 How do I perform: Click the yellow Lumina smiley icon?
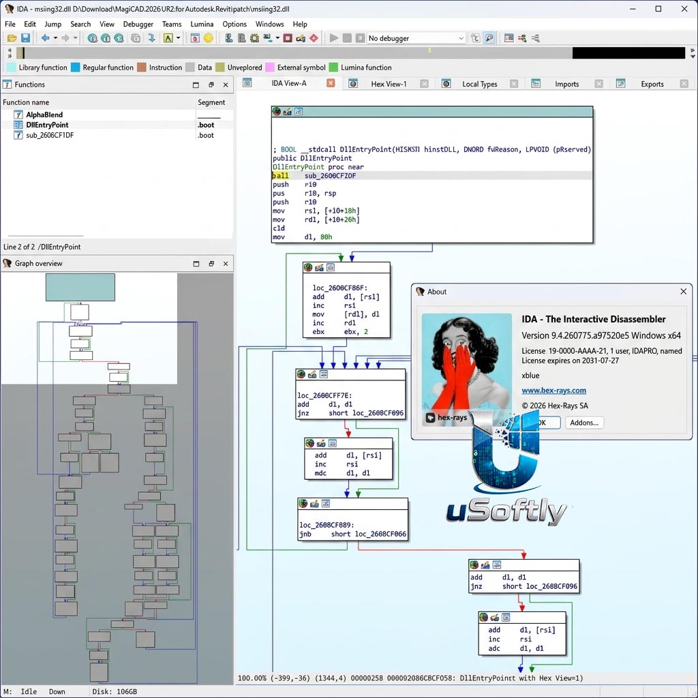[209, 38]
